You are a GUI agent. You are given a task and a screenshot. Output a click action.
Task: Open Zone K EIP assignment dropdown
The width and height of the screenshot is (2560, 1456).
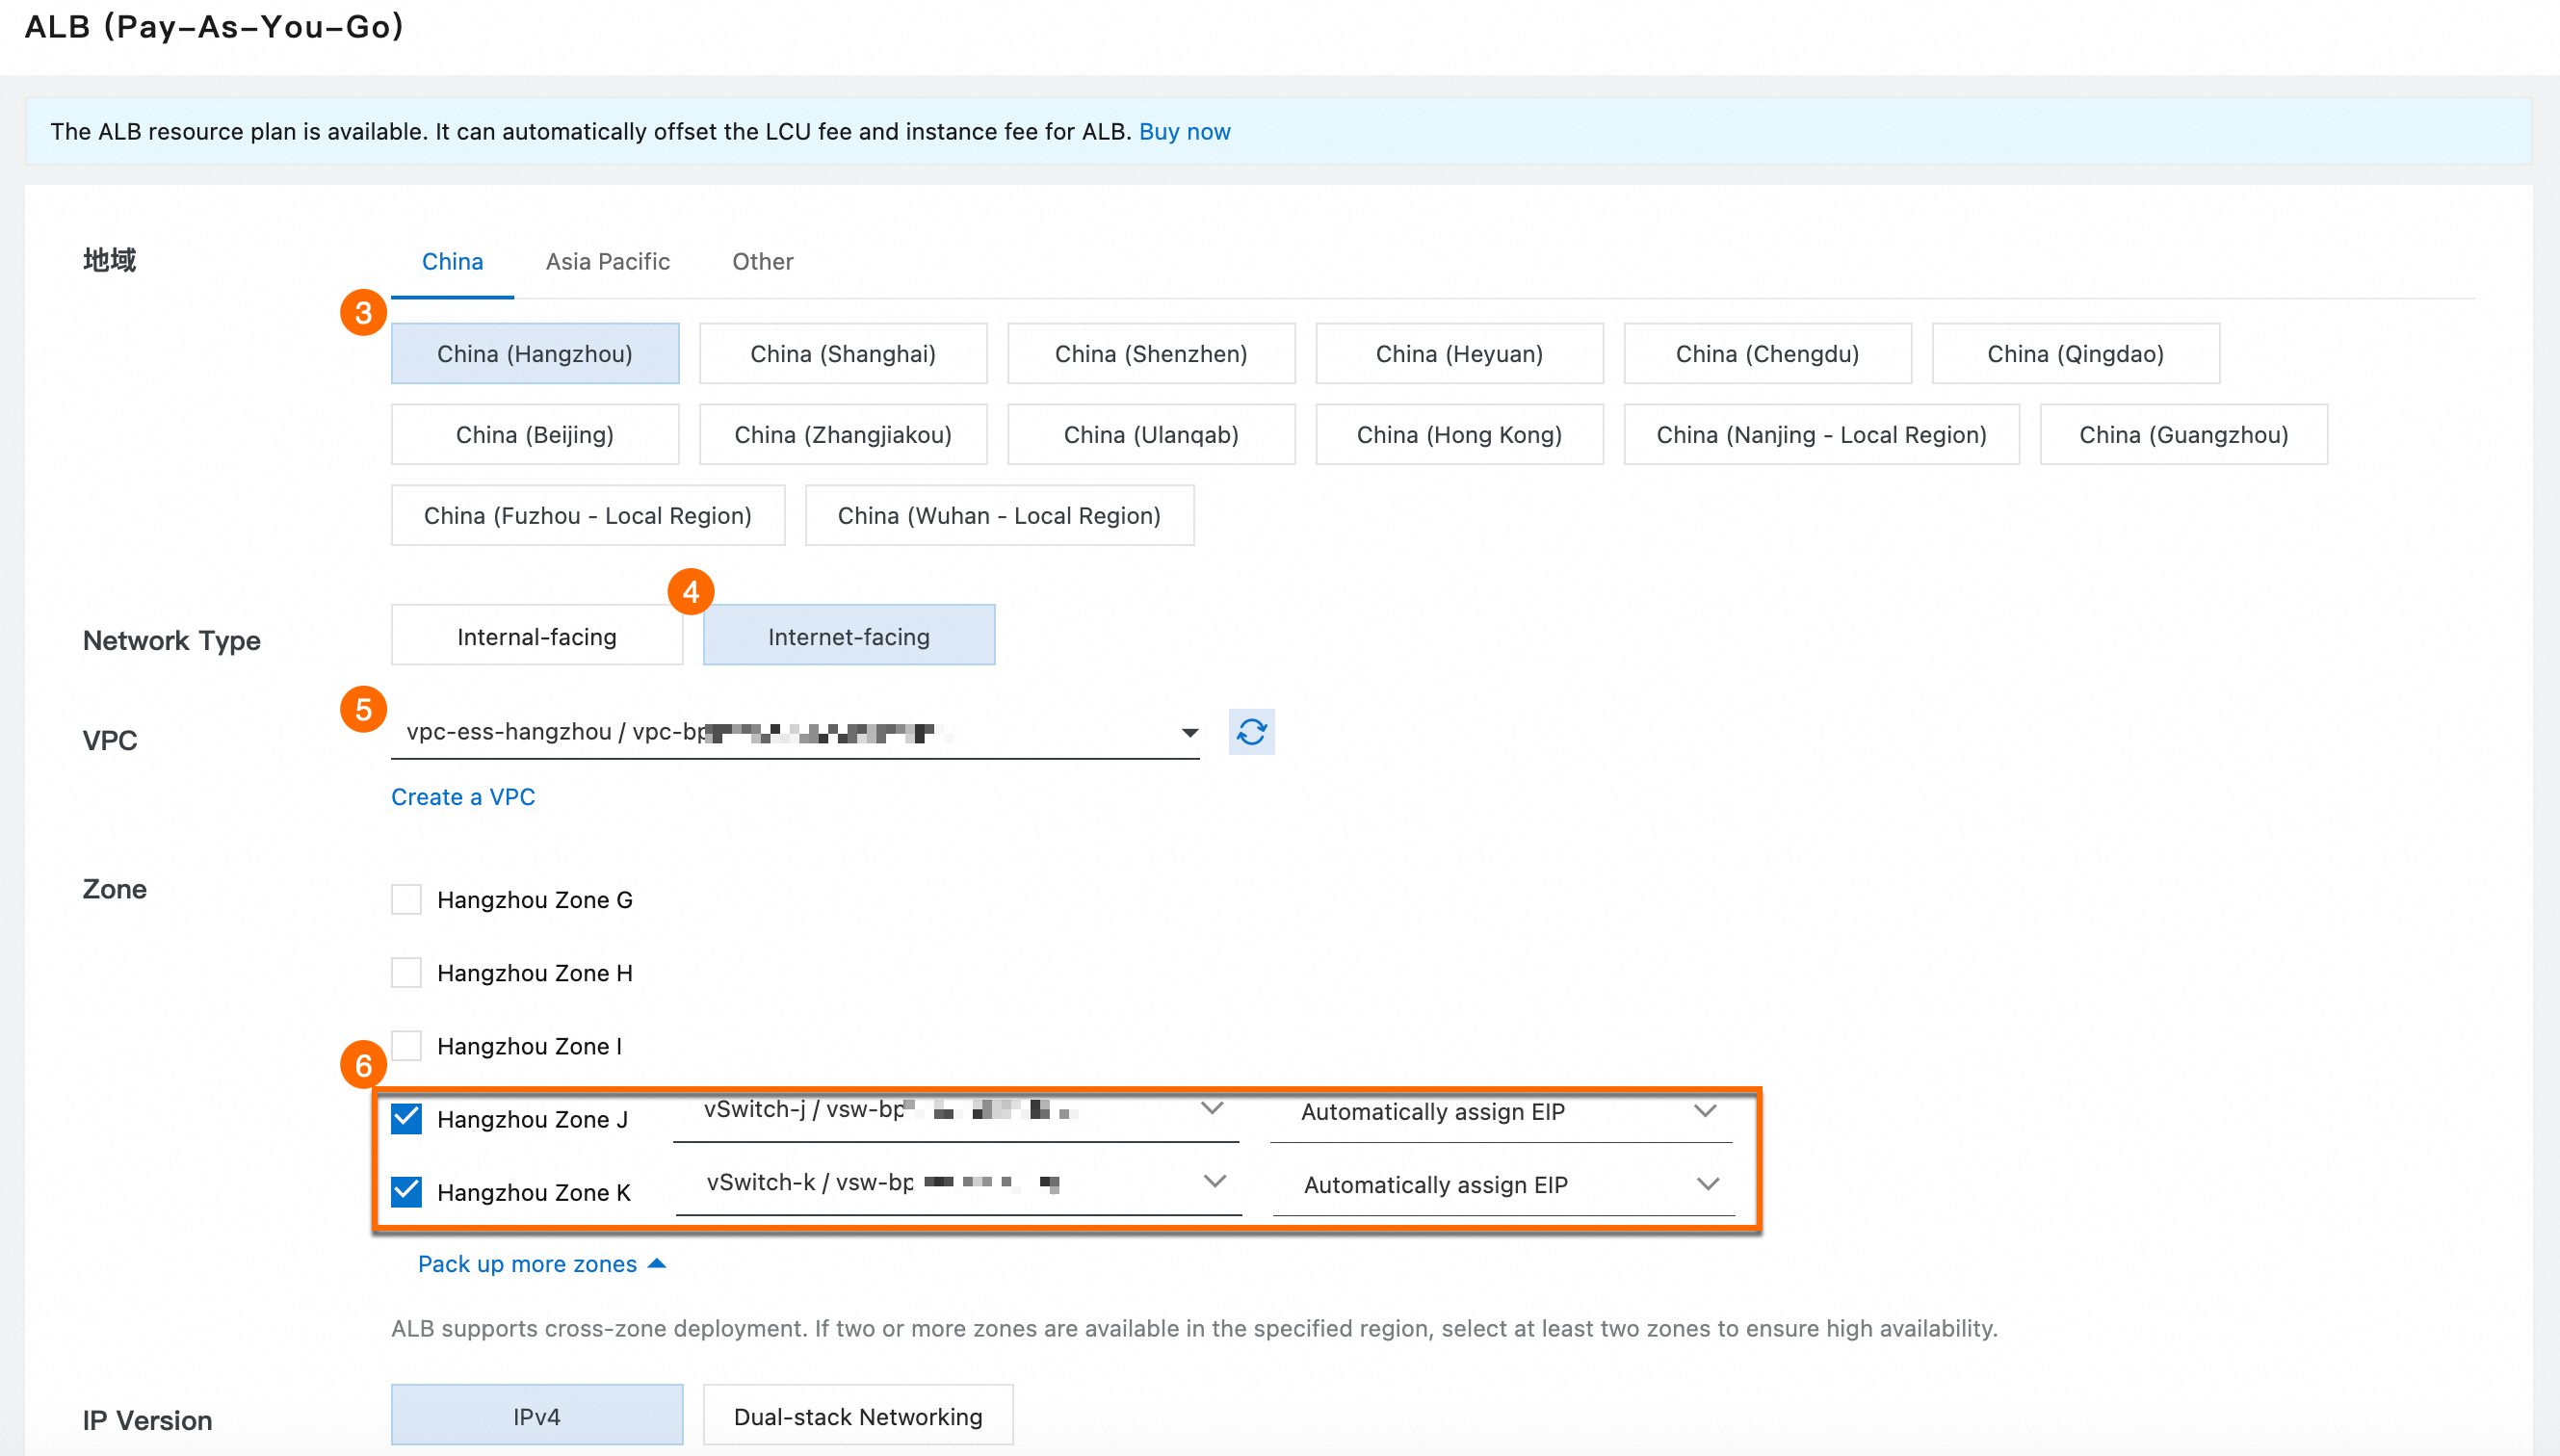[x=1707, y=1184]
